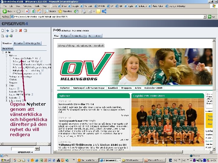Click the Edit with Word icon

click(90, 11)
